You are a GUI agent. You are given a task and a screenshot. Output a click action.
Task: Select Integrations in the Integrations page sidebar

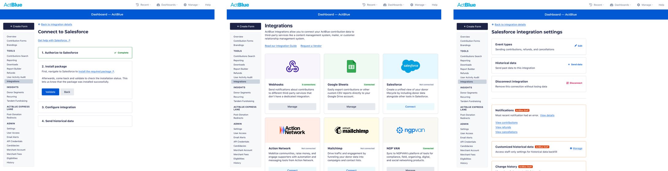[x=245, y=82]
